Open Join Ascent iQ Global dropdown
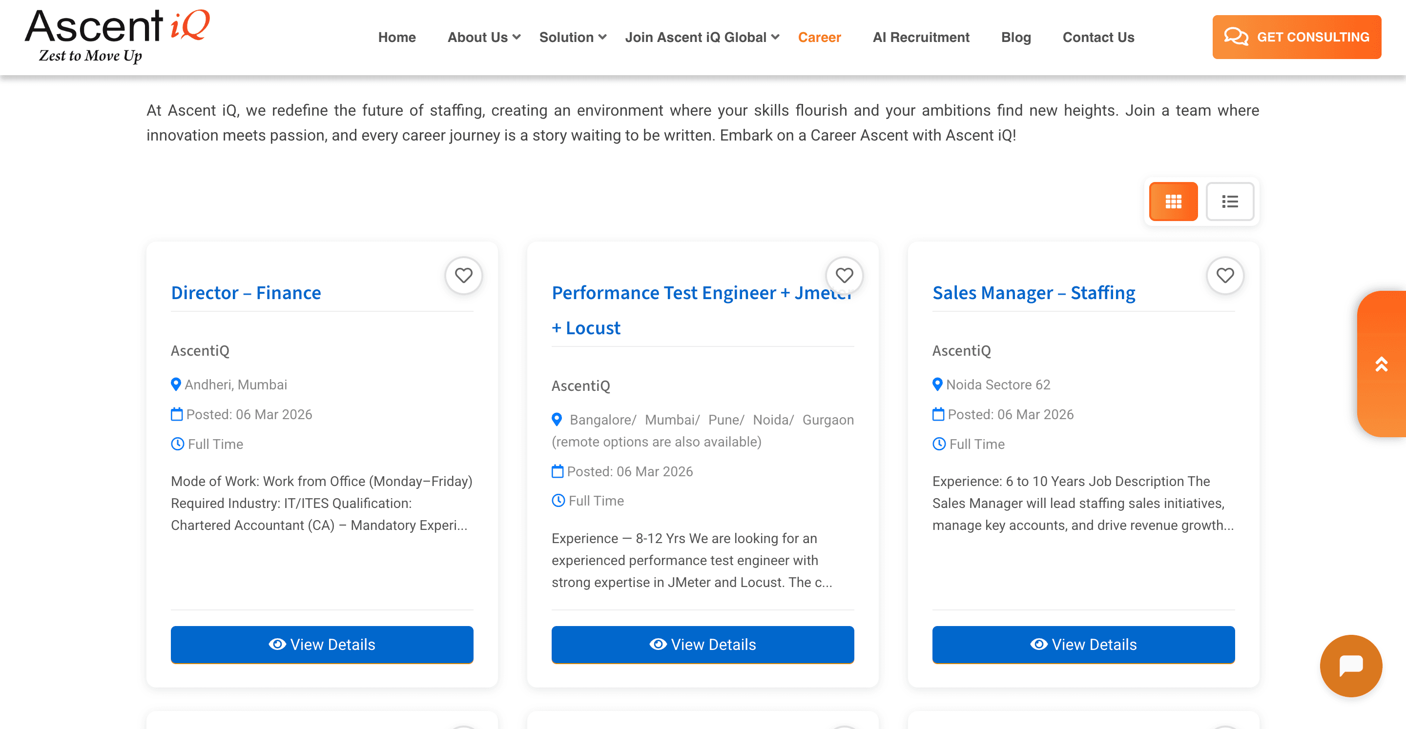 click(702, 37)
